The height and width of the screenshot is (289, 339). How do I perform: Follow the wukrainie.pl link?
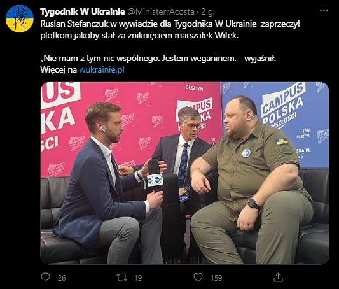pos(102,69)
